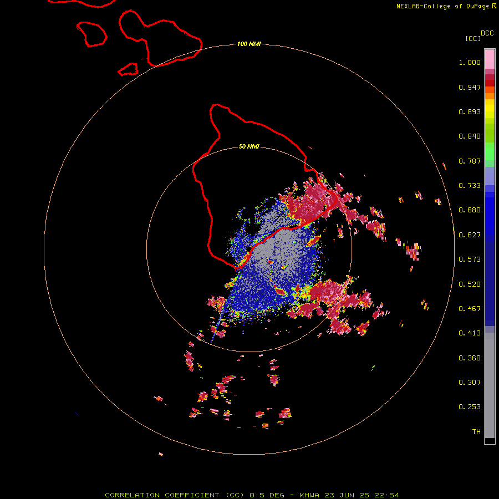Click the 50 NMI range ring label

pos(249,146)
